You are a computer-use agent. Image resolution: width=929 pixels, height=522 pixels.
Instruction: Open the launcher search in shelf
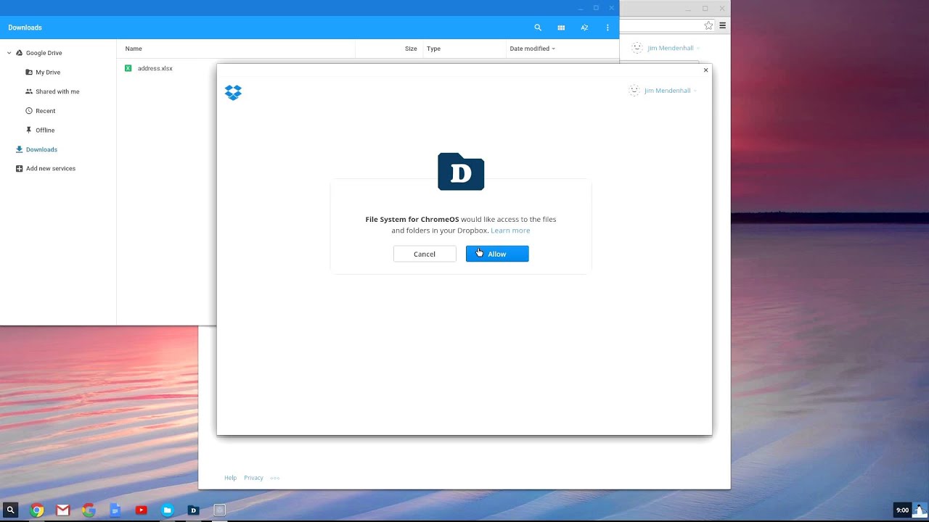[10, 510]
